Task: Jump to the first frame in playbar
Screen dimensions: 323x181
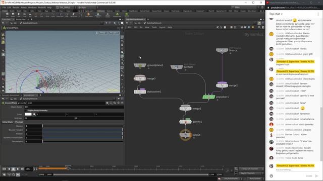Action: [x=4, y=169]
